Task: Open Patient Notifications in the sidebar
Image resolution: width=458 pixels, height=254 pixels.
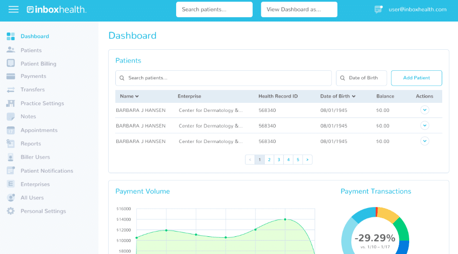Action: (47, 171)
